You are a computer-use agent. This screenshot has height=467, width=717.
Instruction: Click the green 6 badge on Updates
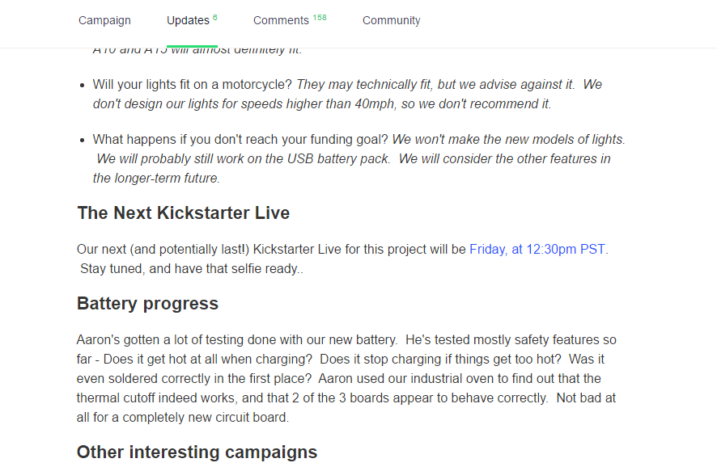tap(213, 15)
